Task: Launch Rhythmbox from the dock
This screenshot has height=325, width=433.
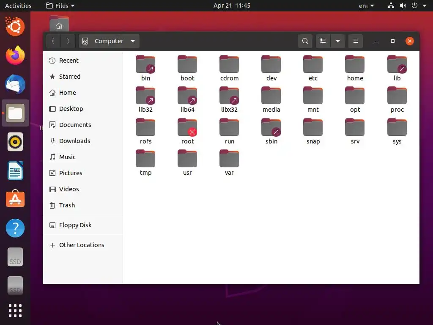Action: [15, 142]
